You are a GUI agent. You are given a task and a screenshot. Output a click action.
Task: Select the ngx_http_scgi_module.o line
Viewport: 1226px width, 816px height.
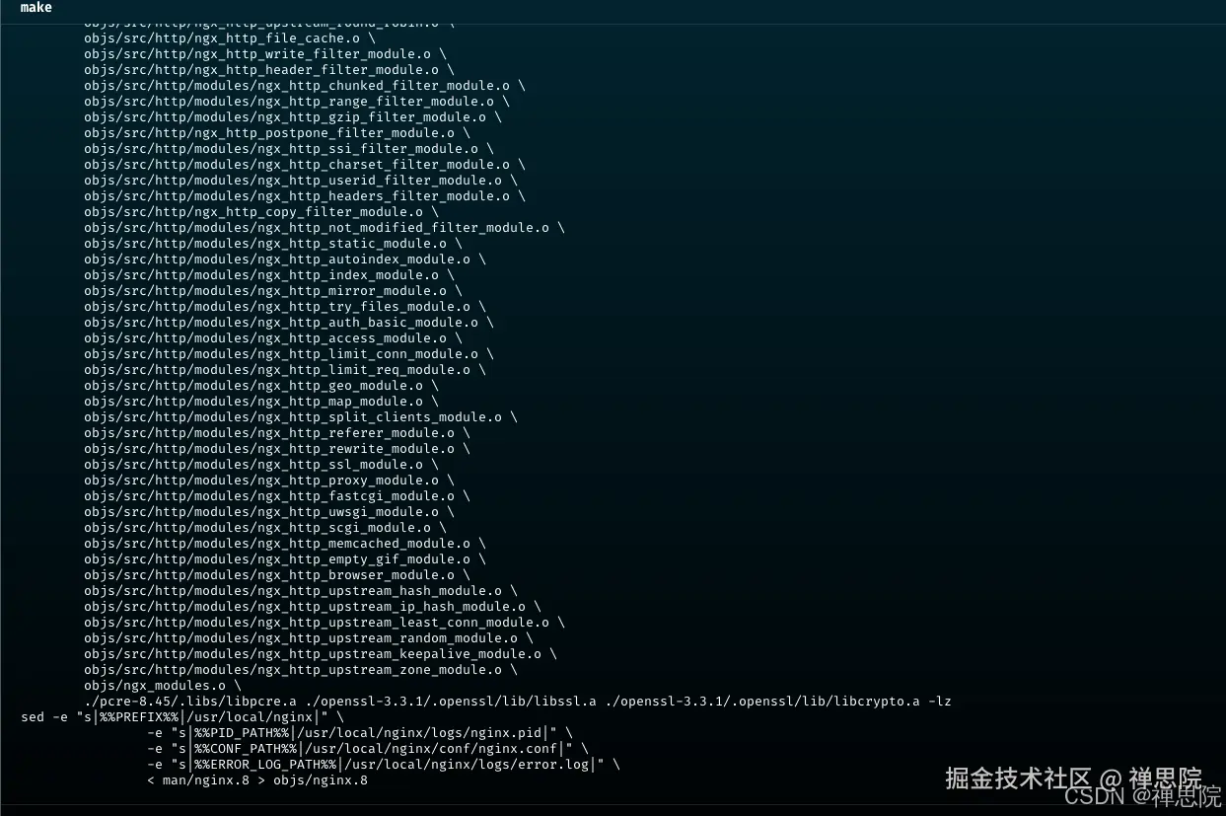264,528
